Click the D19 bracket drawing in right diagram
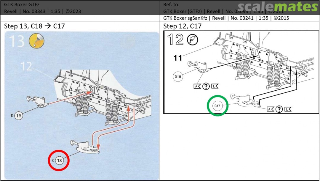This screenshot has height=181, width=320. (x=198, y=67)
